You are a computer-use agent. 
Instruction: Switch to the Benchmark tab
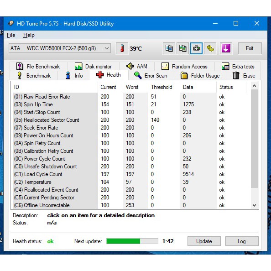(x=34, y=76)
